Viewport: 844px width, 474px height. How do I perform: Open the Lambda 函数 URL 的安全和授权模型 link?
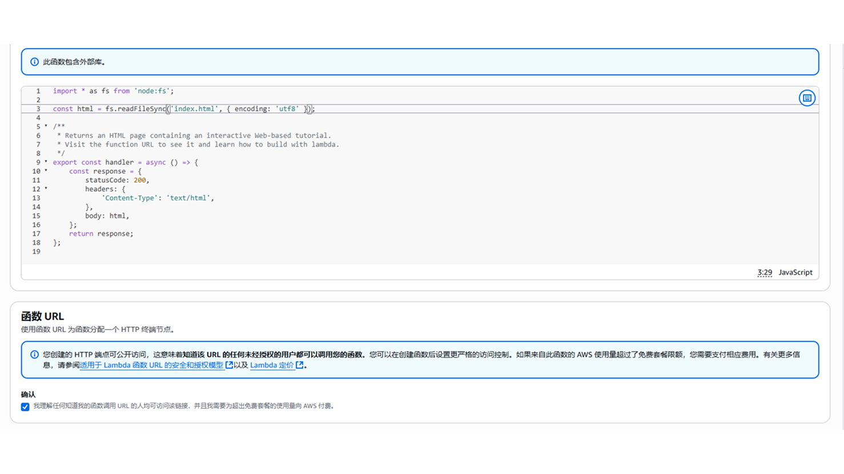click(151, 365)
